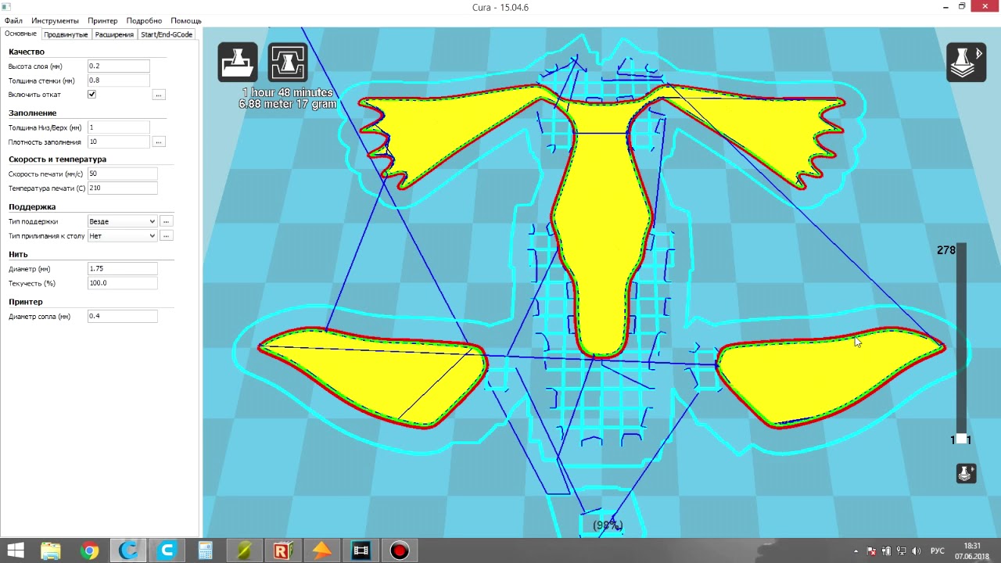Click the network tray icon
Image resolution: width=1001 pixels, height=563 pixels.
(x=902, y=551)
